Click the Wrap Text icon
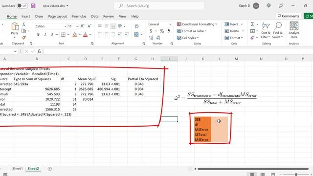Screen dimensions: 313x176 point(137,26)
